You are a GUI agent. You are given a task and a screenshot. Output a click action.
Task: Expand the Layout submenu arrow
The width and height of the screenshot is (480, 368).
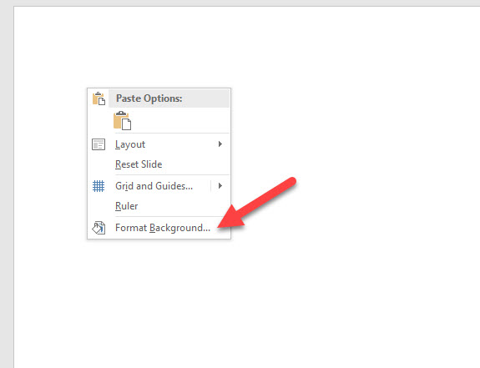(220, 144)
